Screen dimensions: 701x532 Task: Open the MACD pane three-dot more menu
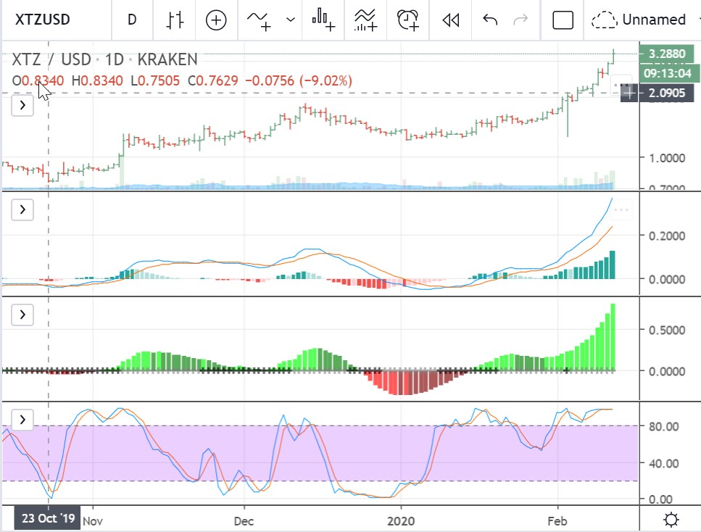(x=621, y=209)
